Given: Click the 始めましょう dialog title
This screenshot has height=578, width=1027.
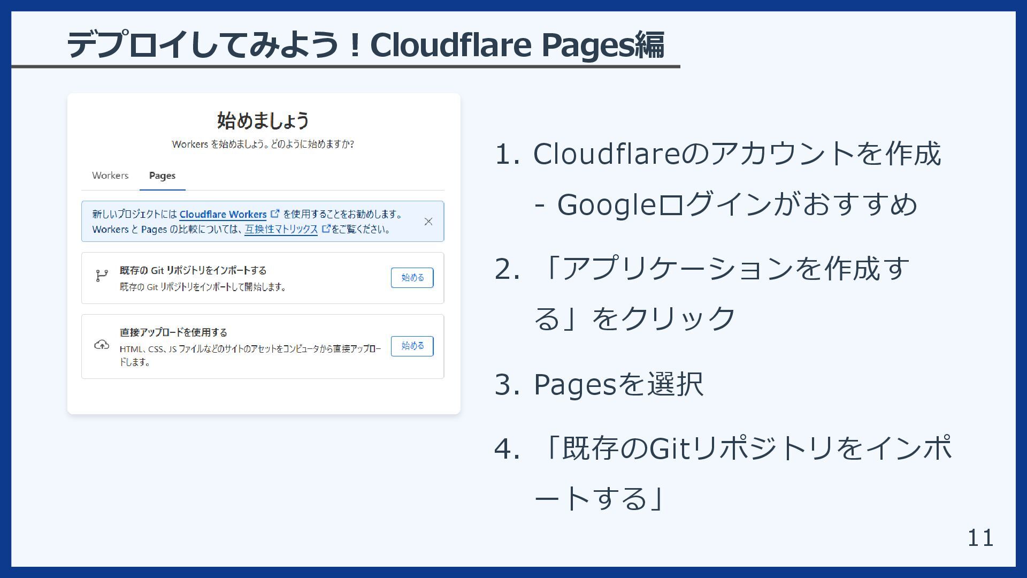Looking at the screenshot, I should coord(263,120).
